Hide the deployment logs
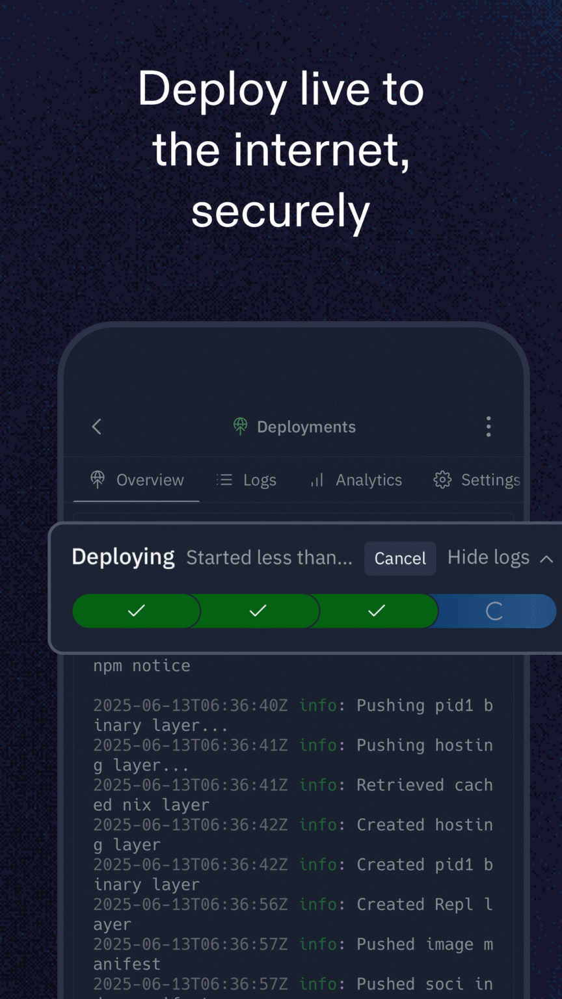This screenshot has height=999, width=562. [x=488, y=557]
